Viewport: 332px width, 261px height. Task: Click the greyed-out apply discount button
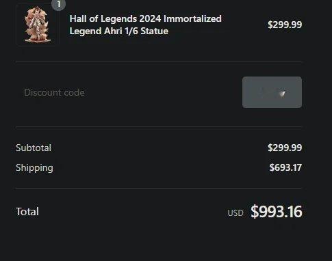pos(272,92)
